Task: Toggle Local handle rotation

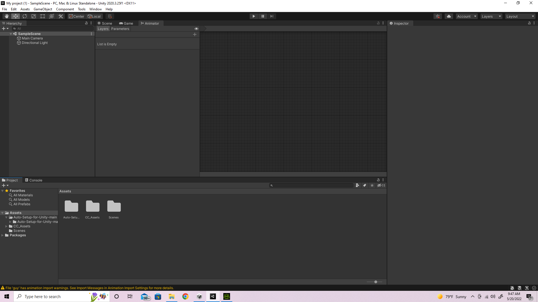Action: [x=94, y=16]
